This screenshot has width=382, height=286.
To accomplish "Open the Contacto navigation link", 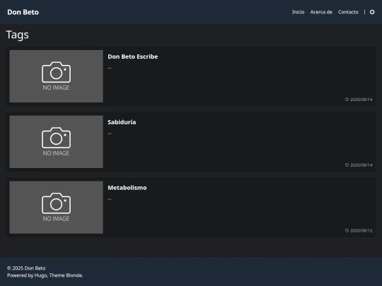I will pos(348,12).
